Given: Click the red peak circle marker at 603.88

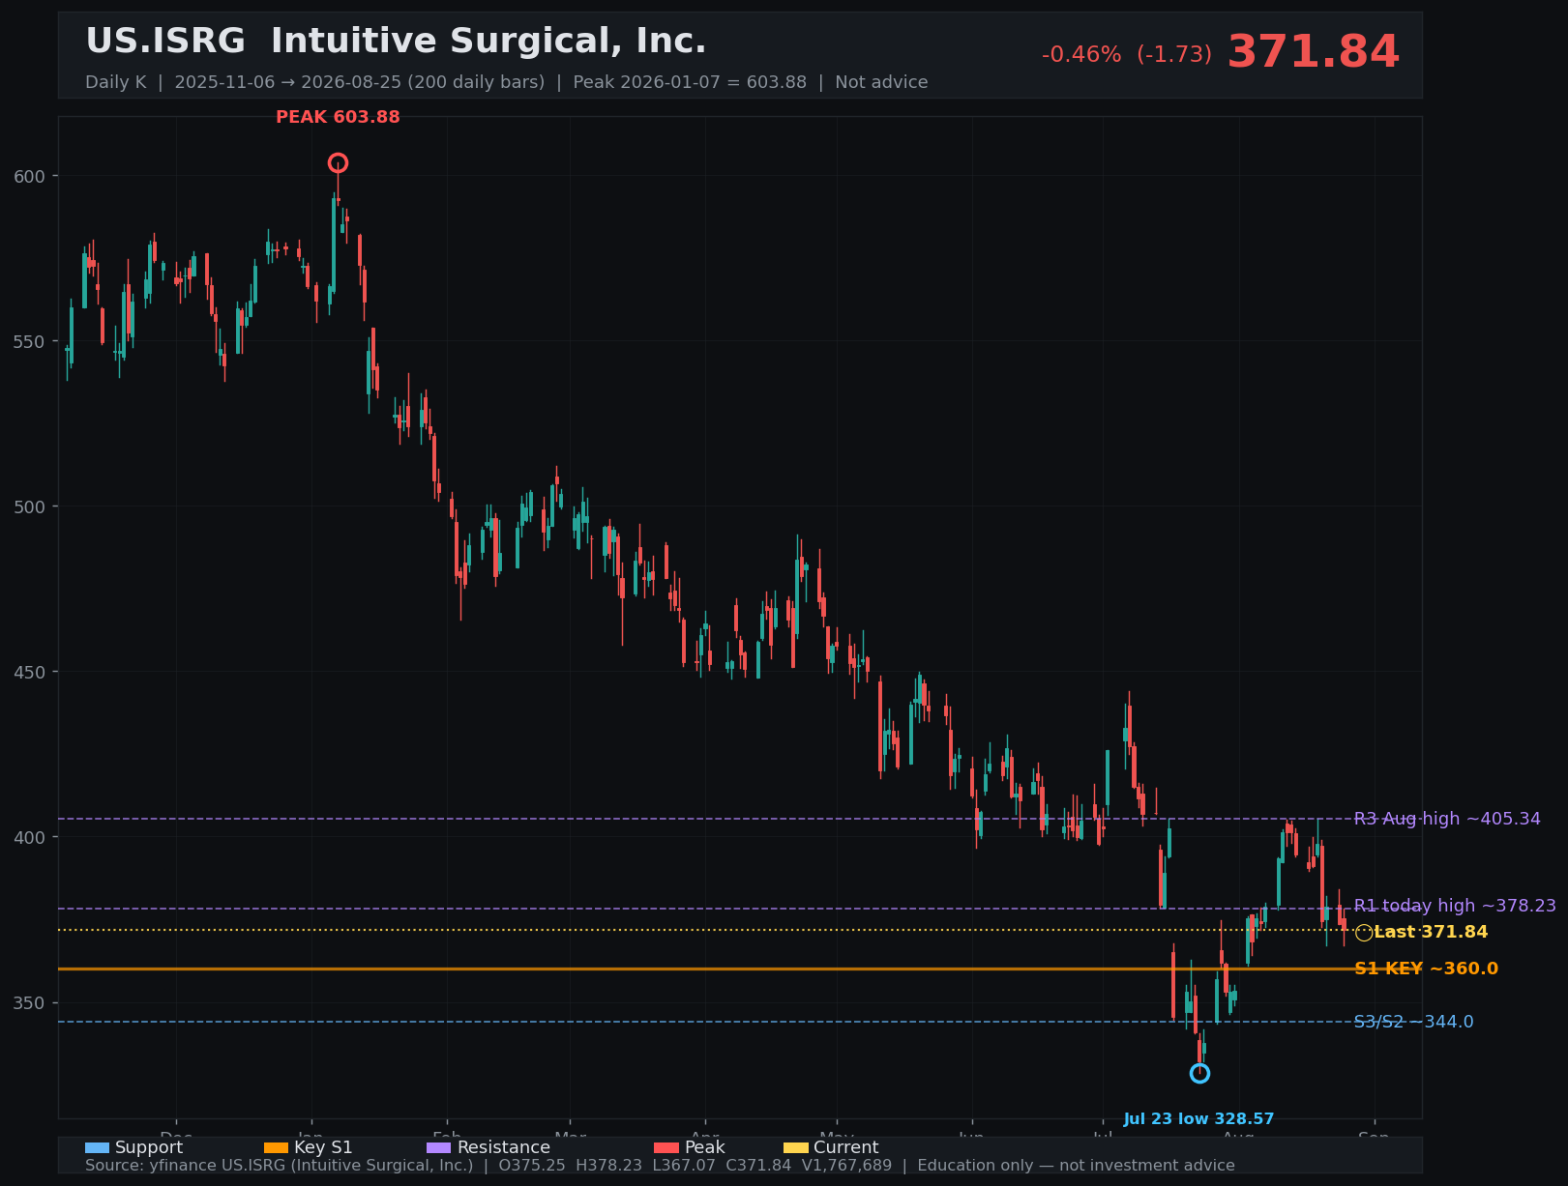Looking at the screenshot, I should (338, 162).
